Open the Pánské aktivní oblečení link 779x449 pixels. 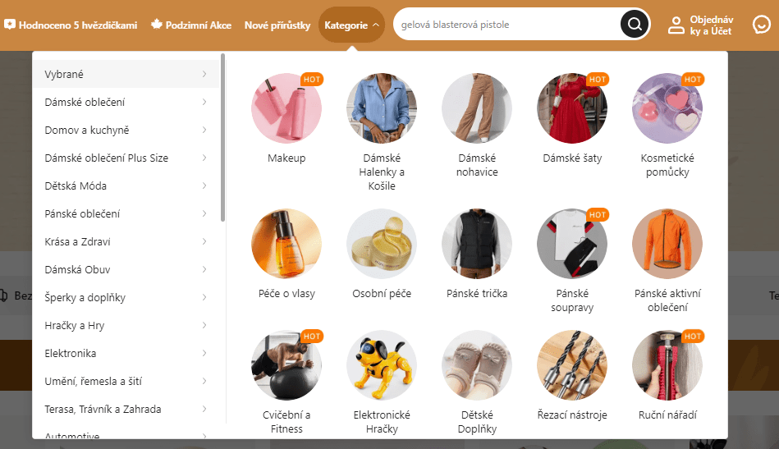(x=667, y=300)
